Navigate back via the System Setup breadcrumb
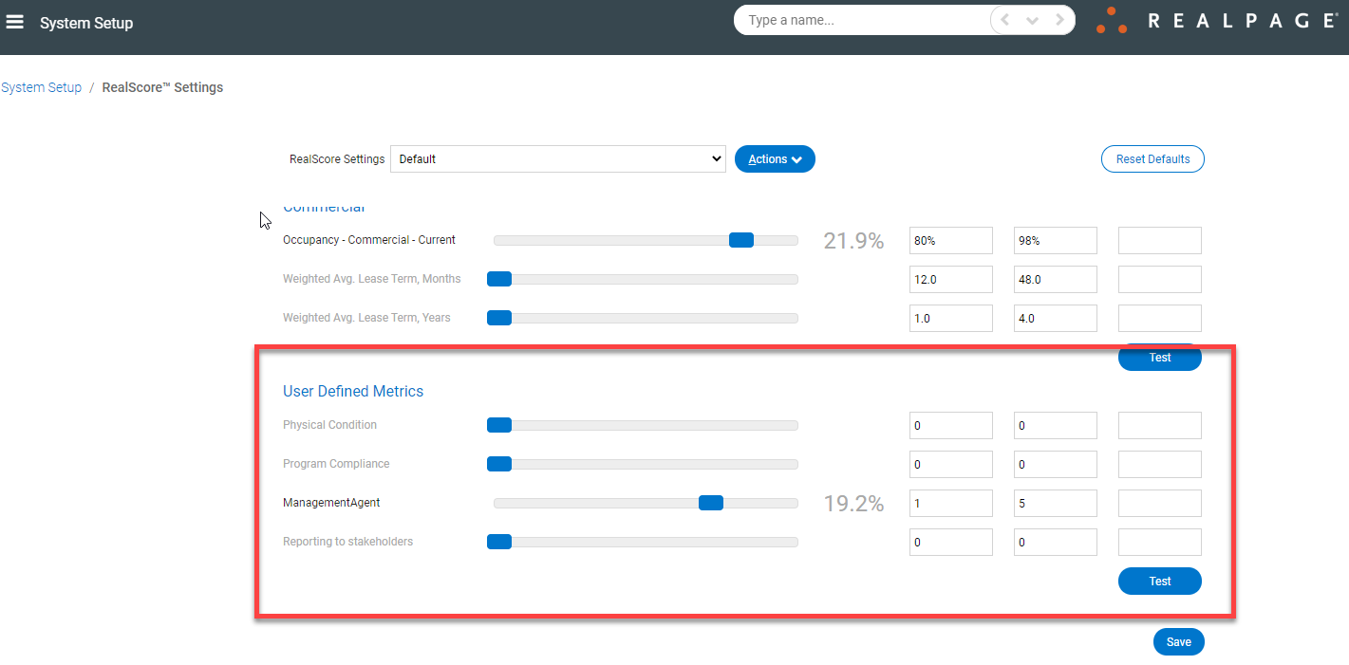 [42, 86]
